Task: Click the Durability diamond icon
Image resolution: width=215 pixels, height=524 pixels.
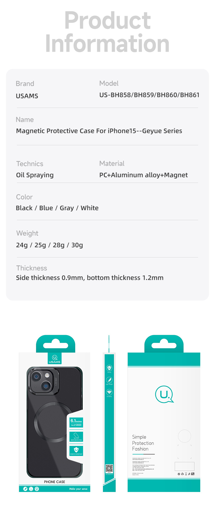Action: (x=109, y=392)
